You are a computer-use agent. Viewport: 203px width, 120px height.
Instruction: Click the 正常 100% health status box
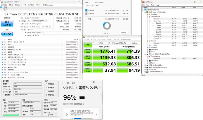pos(7,23)
